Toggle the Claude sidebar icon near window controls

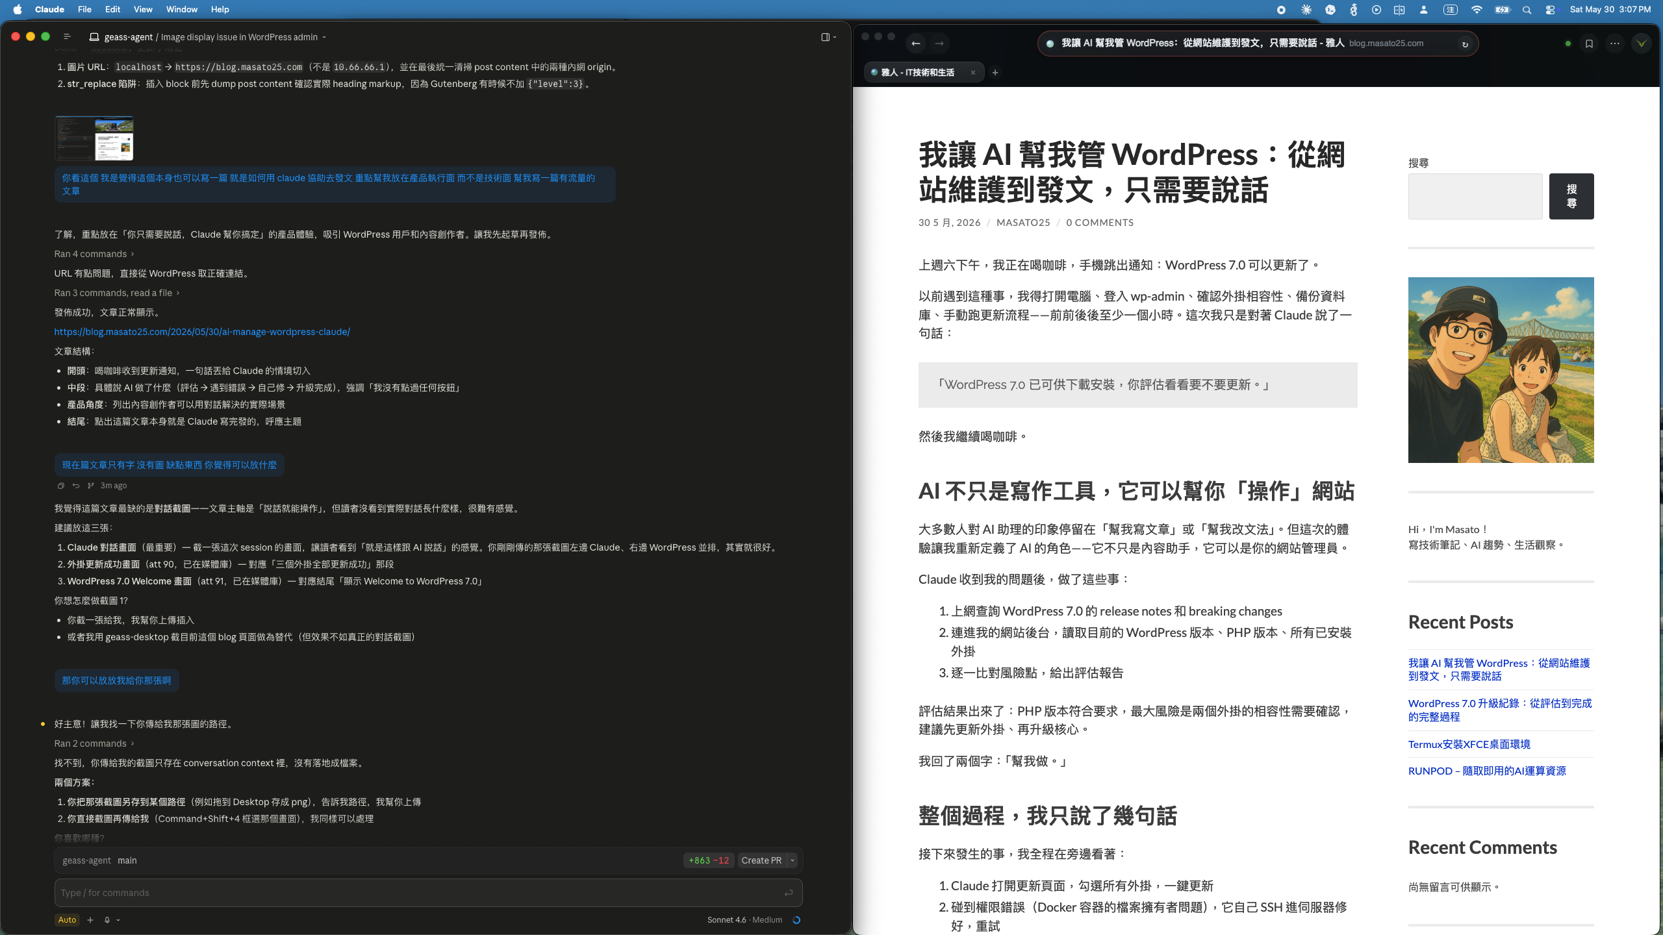coord(67,37)
